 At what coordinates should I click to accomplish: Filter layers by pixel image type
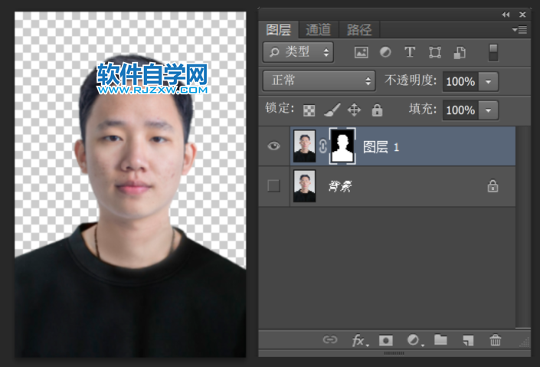tap(361, 52)
